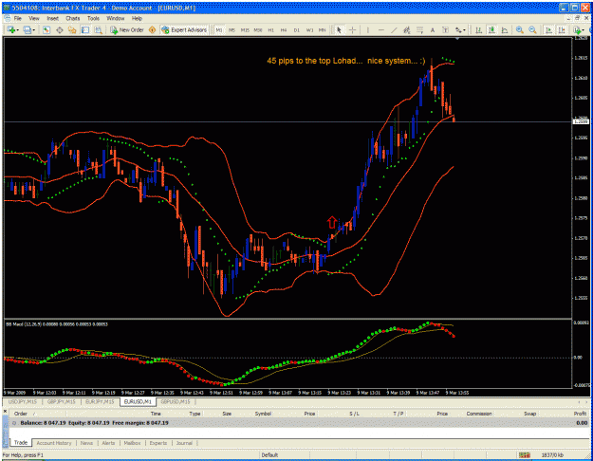593x461 pixels.
Task: Open the Journal tab
Action: tap(184, 443)
